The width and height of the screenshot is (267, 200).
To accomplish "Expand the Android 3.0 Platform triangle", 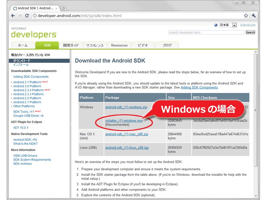I will 12,86.
